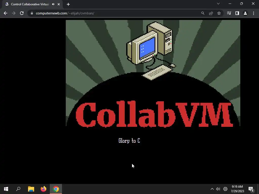Minimize the Chrome window
259x194 pixels.
pos(230,4)
